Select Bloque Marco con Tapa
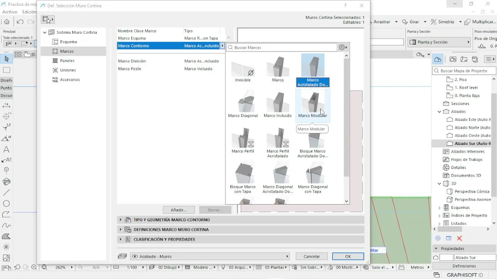Viewport: 497px width, 279px height. point(243,178)
